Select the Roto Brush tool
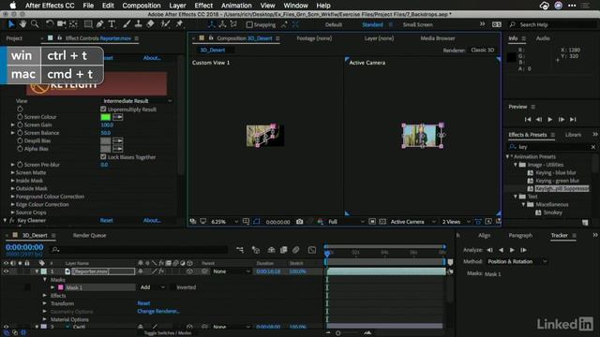Image resolution: width=600 pixels, height=337 pixels. (x=165, y=24)
